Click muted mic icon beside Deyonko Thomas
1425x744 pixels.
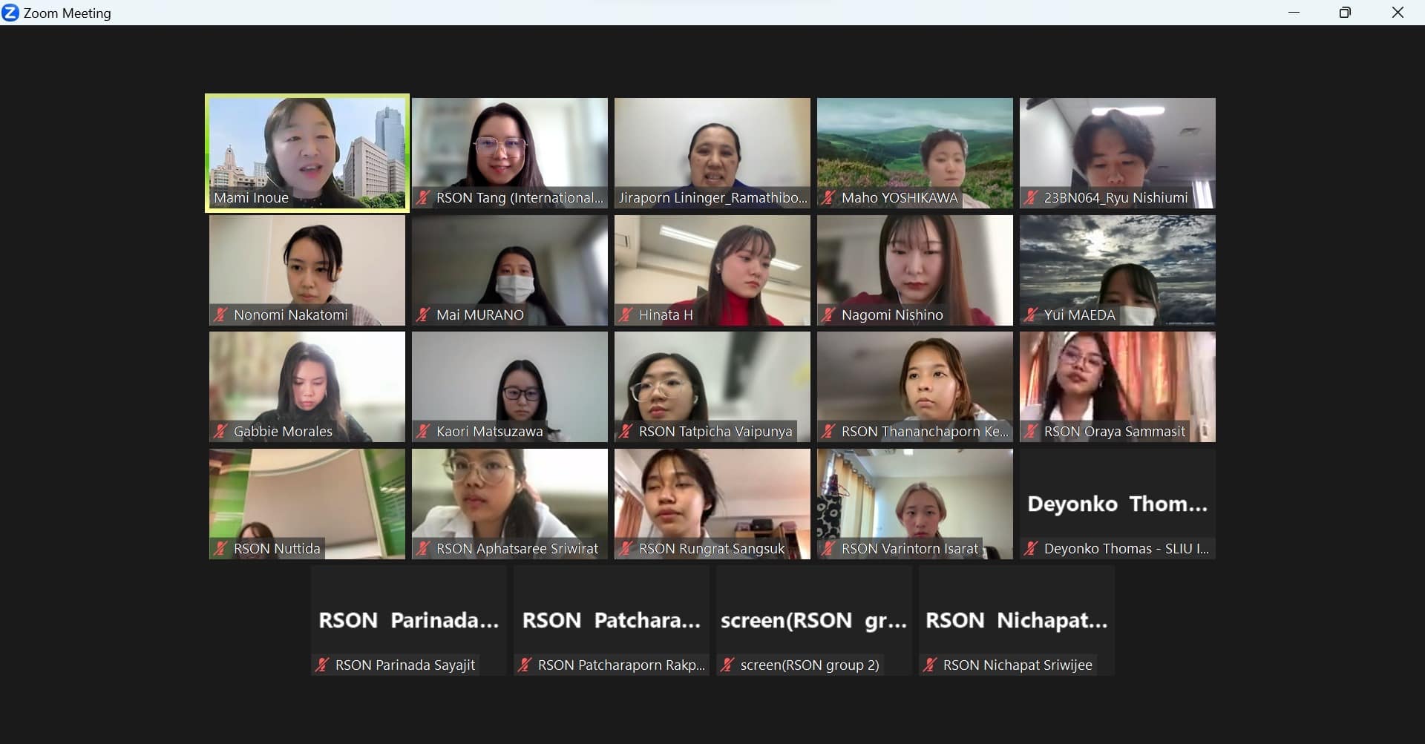click(1031, 549)
